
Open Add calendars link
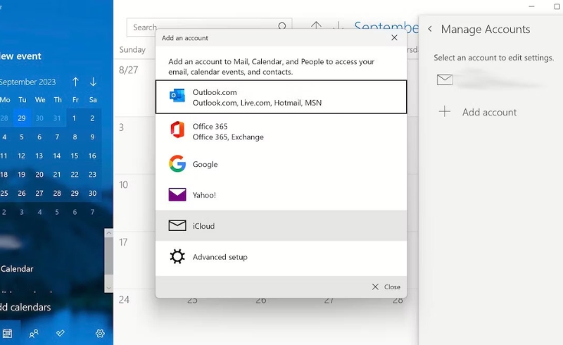point(25,307)
